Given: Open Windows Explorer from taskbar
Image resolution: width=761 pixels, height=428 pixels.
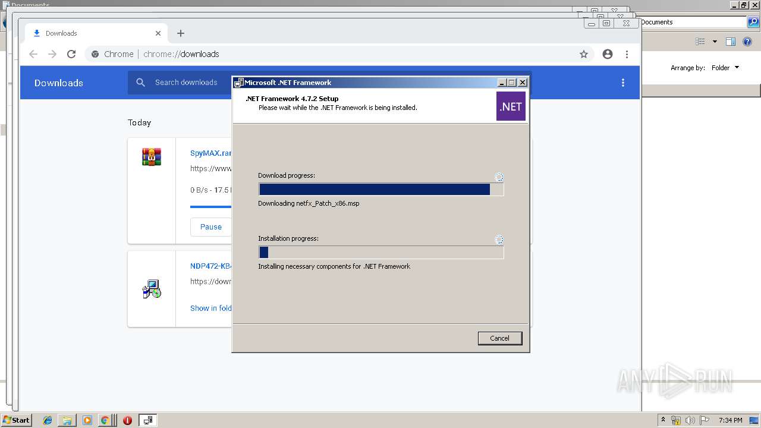Looking at the screenshot, I should click(67, 420).
